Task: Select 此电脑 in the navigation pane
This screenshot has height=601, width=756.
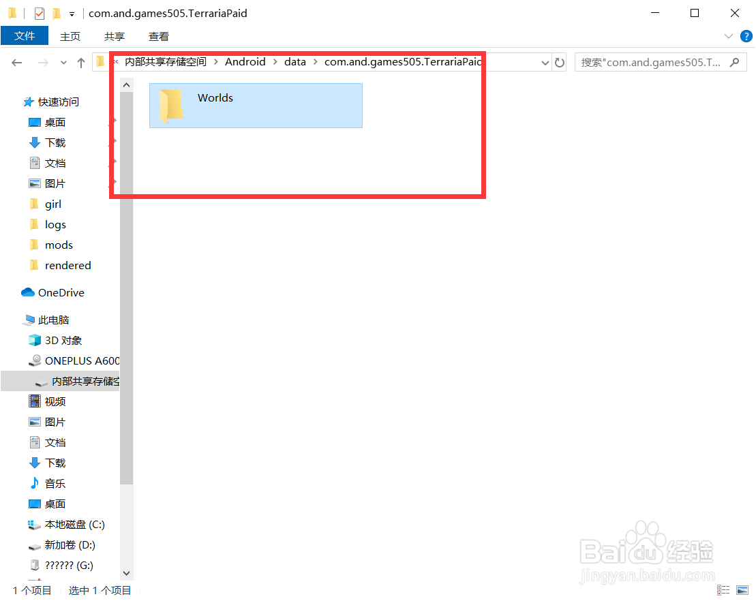Action: [46, 320]
